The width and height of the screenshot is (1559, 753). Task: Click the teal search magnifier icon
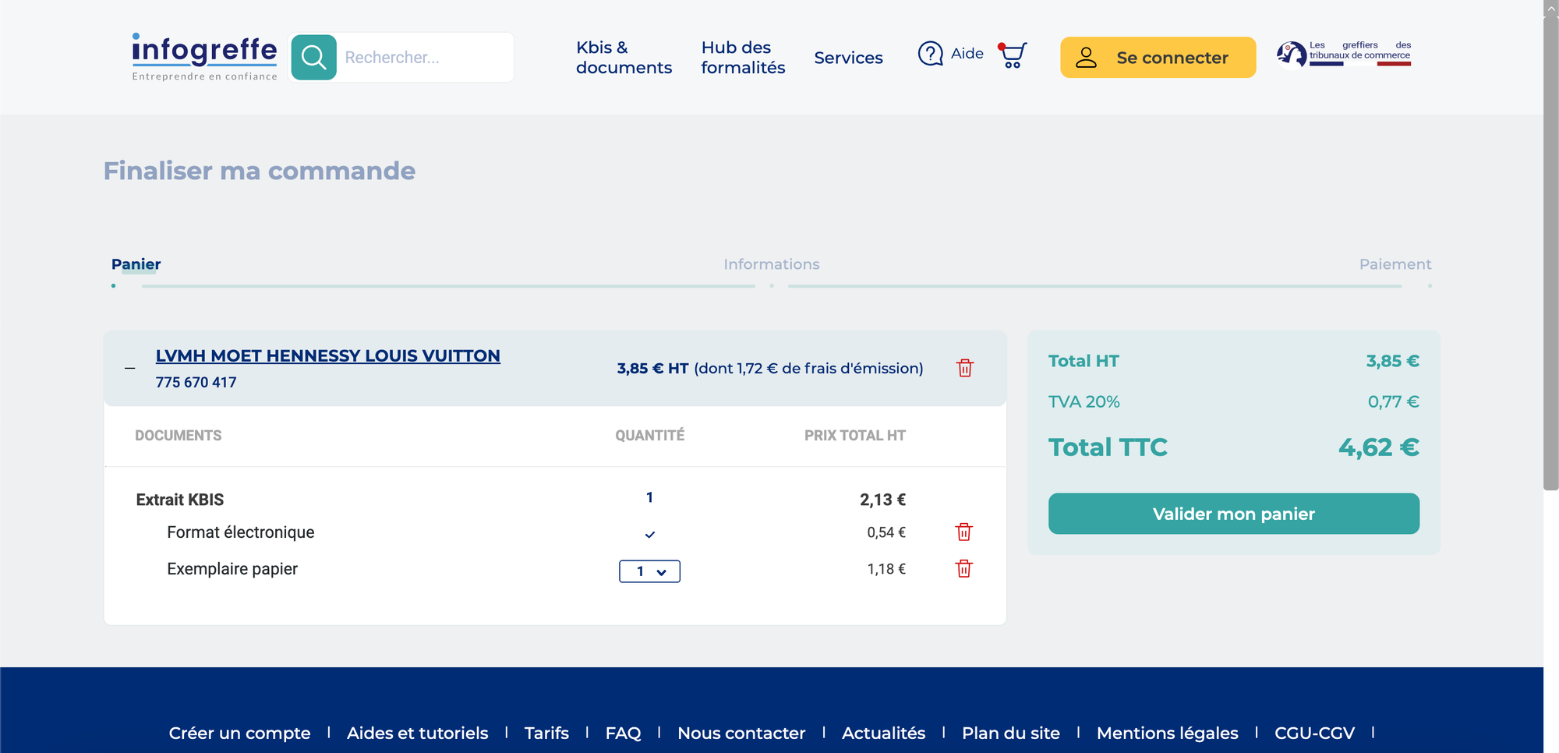[313, 57]
